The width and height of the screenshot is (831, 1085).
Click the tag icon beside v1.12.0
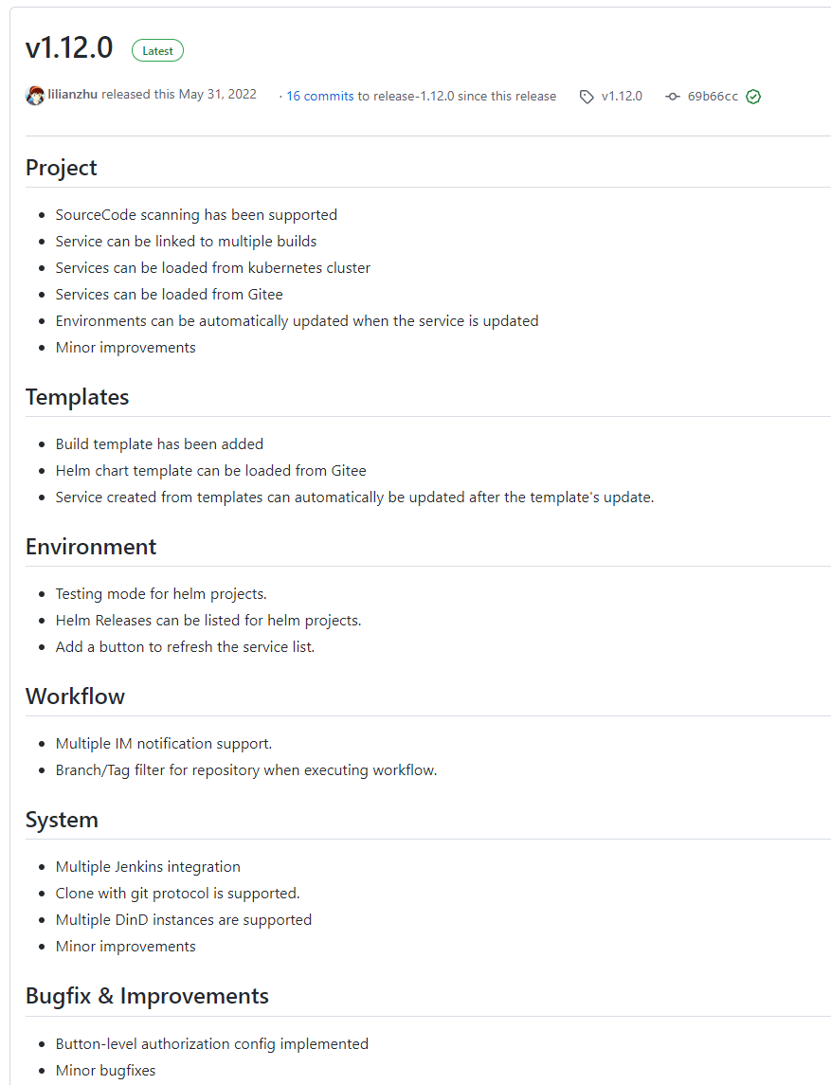[587, 97]
